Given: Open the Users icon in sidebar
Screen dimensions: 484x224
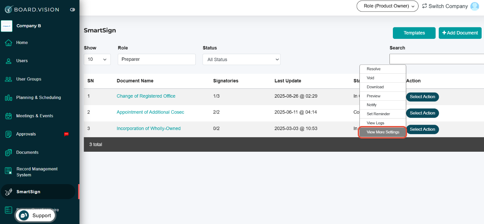Looking at the screenshot, I should (x=8, y=61).
